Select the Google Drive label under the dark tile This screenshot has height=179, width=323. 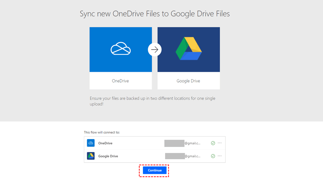pos(188,81)
